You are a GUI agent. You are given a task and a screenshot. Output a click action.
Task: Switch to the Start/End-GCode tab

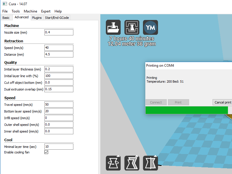57,18
